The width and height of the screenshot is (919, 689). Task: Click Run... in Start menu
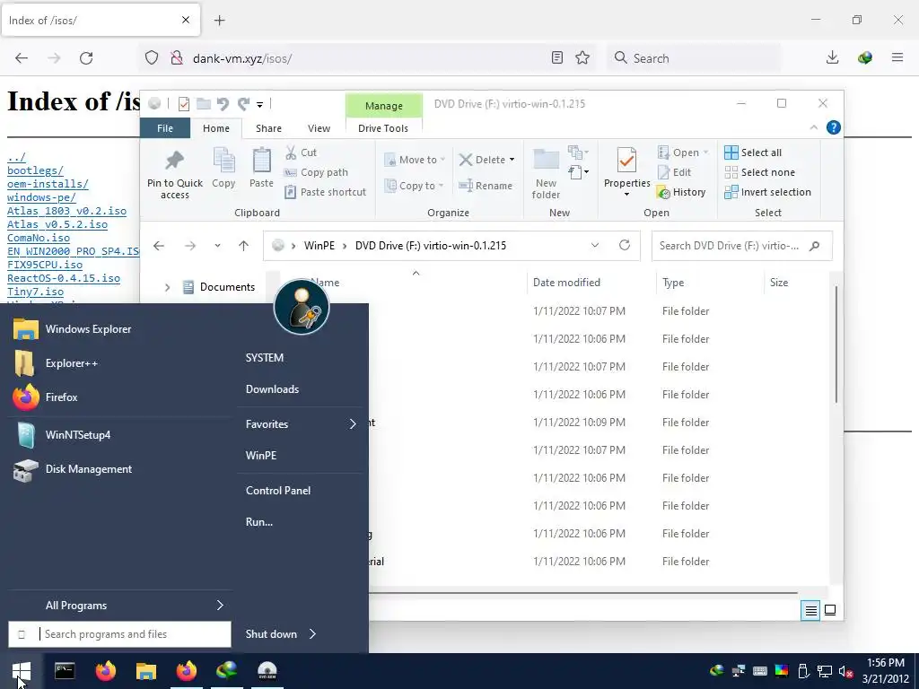[259, 521]
